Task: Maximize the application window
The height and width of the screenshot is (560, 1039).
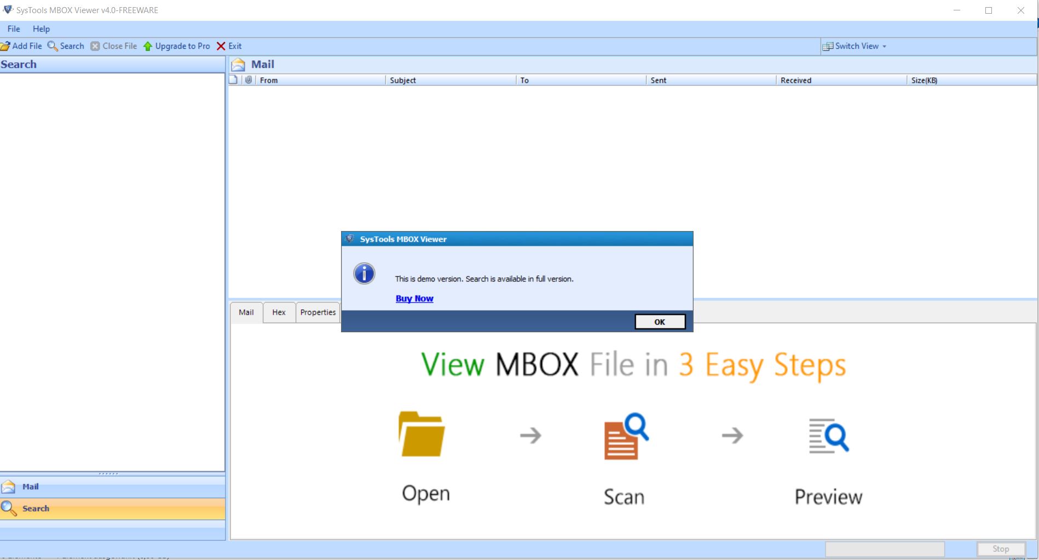Action: [x=989, y=10]
